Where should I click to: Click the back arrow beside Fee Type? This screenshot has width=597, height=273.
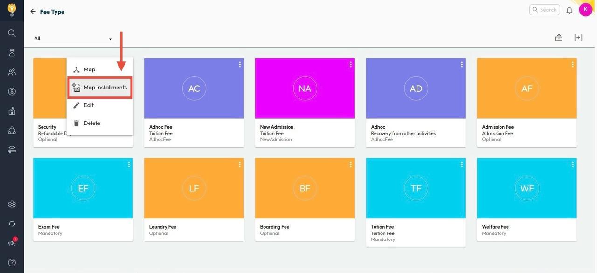point(33,12)
